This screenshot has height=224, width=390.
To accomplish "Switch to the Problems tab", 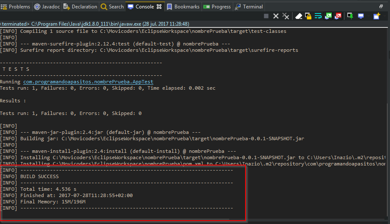I will tap(15, 7).
